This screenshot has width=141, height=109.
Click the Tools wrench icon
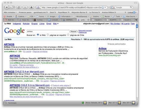point(114,16)
